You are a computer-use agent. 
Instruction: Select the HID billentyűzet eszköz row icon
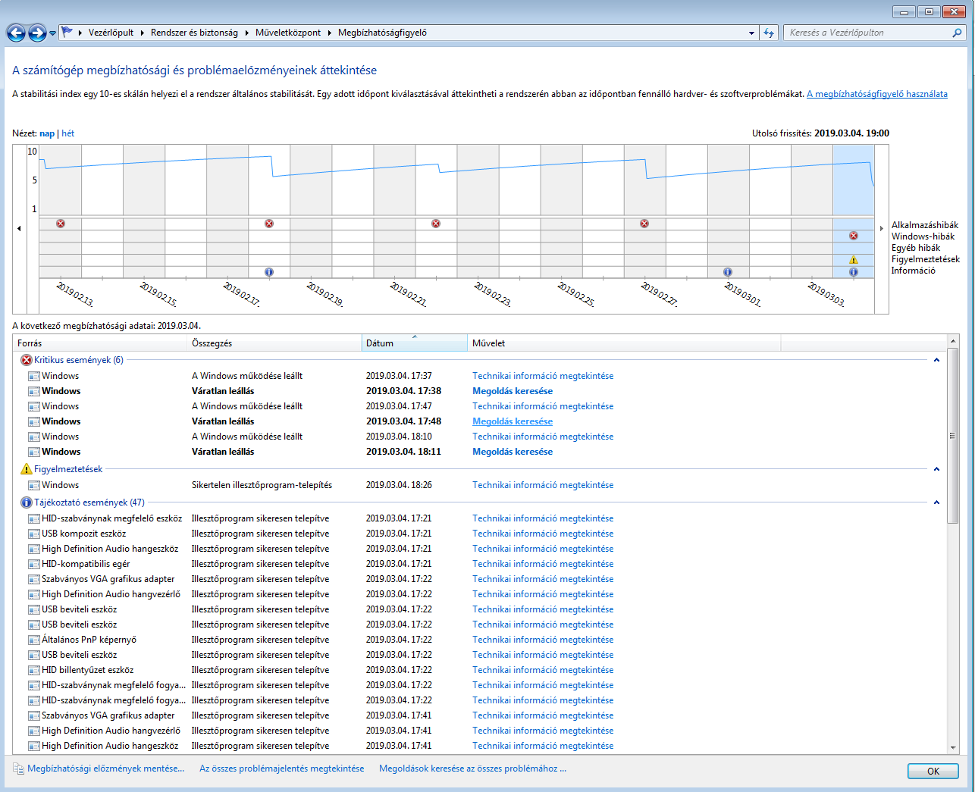click(x=34, y=670)
